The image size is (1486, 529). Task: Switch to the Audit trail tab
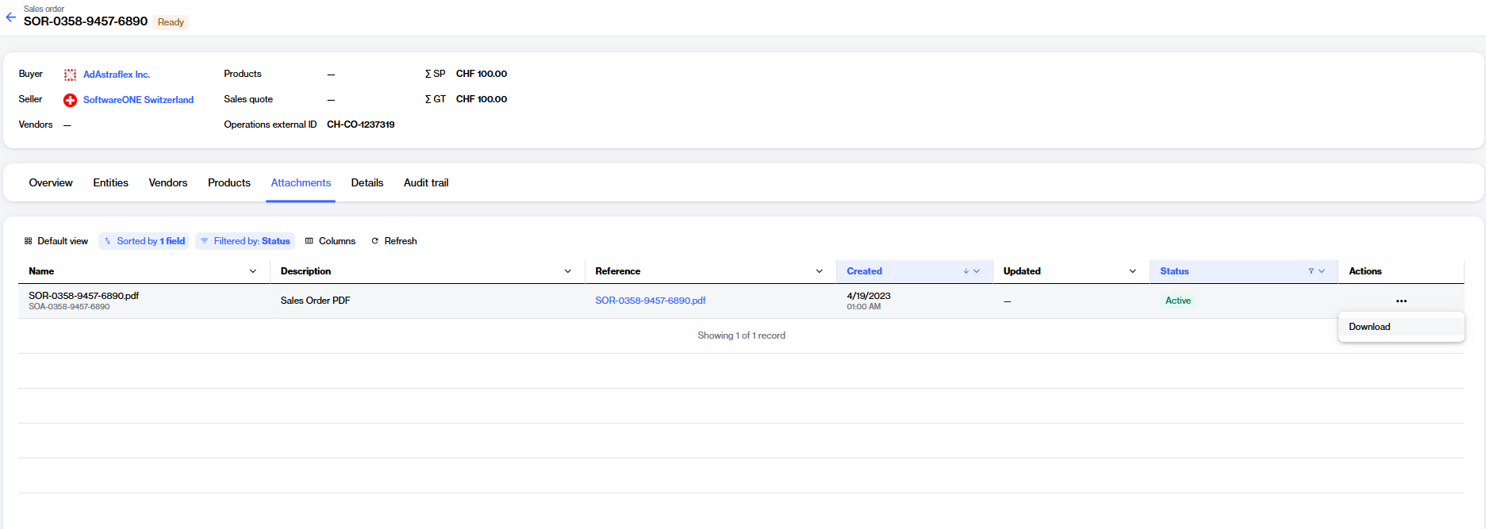pyautogui.click(x=426, y=183)
